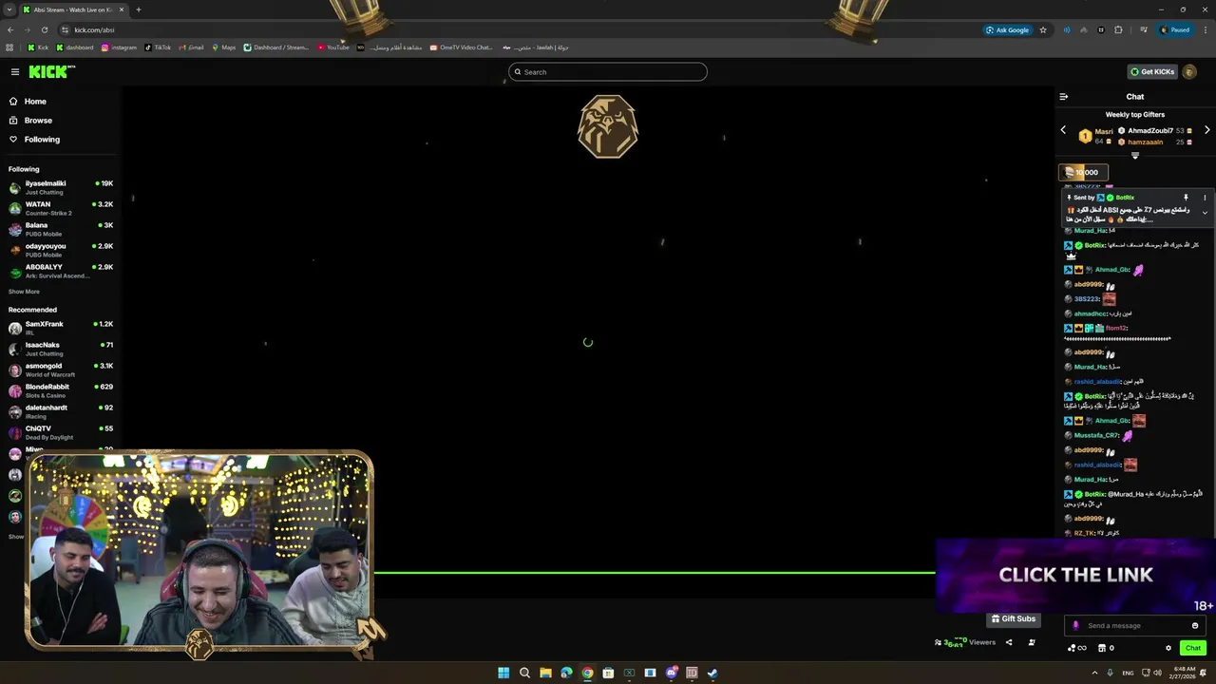The width and height of the screenshot is (1216, 684).
Task: Reload the page in Chrome
Action: pos(44,29)
